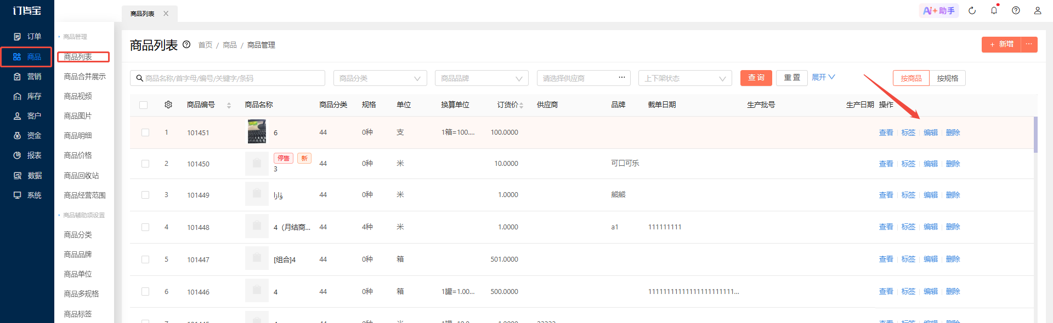Image resolution: width=1053 pixels, height=323 pixels.
Task: Switch view to 按商品
Action: [911, 78]
